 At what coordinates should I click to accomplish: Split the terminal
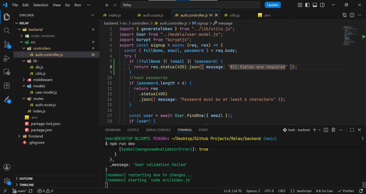click(x=326, y=130)
